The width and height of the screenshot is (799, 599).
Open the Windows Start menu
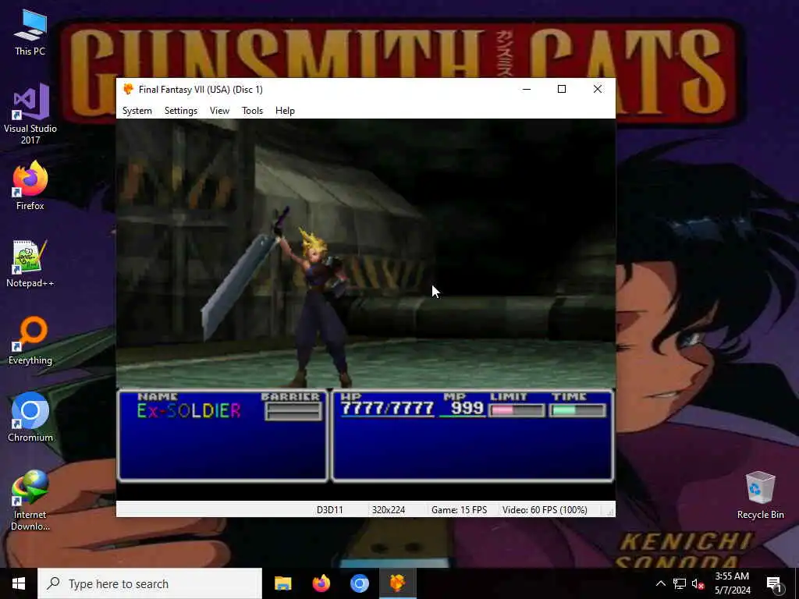coord(19,583)
